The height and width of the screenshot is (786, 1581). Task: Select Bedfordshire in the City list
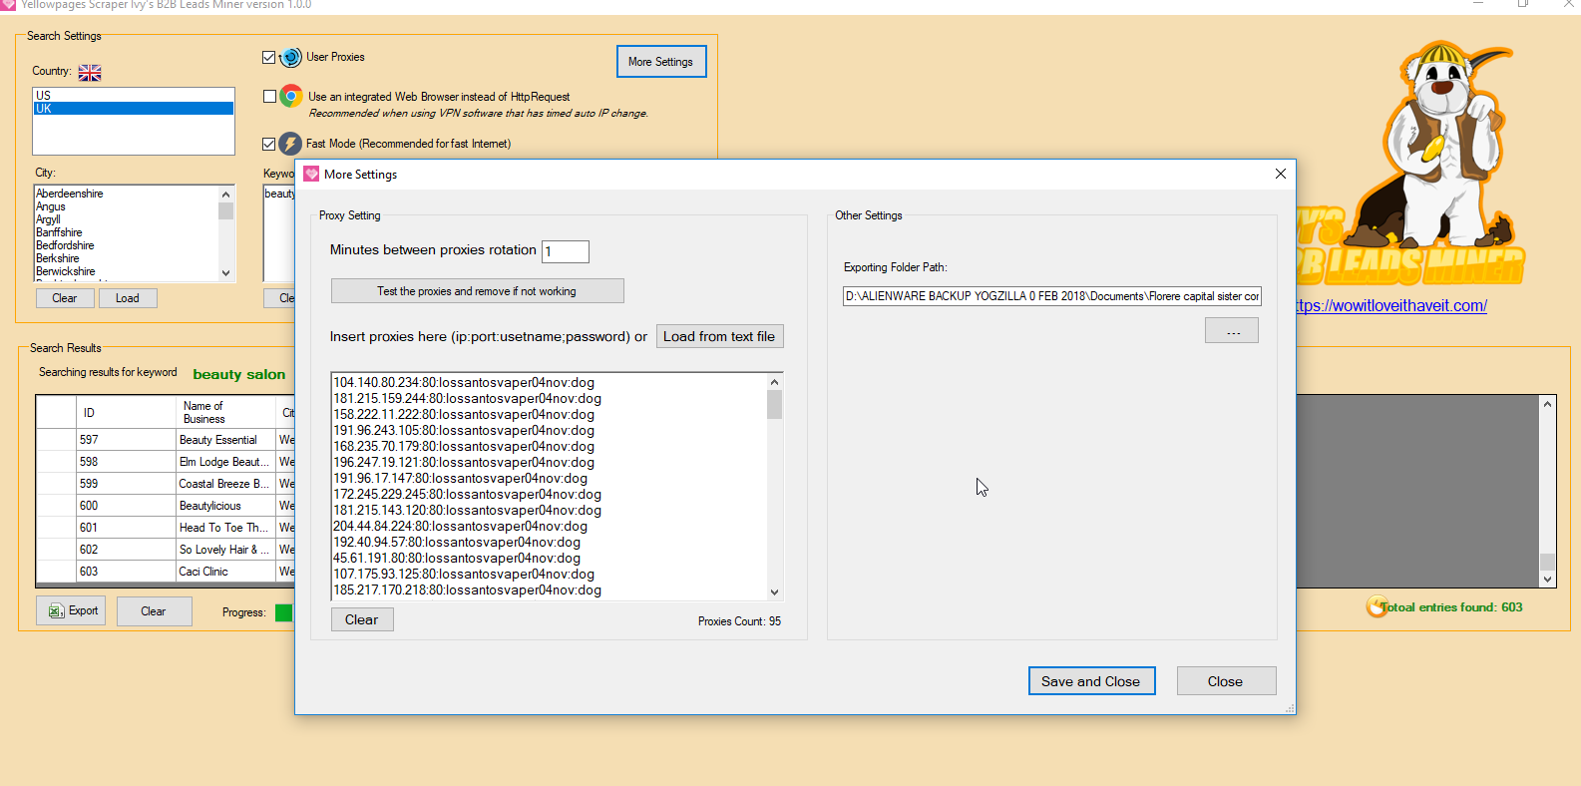66,245
